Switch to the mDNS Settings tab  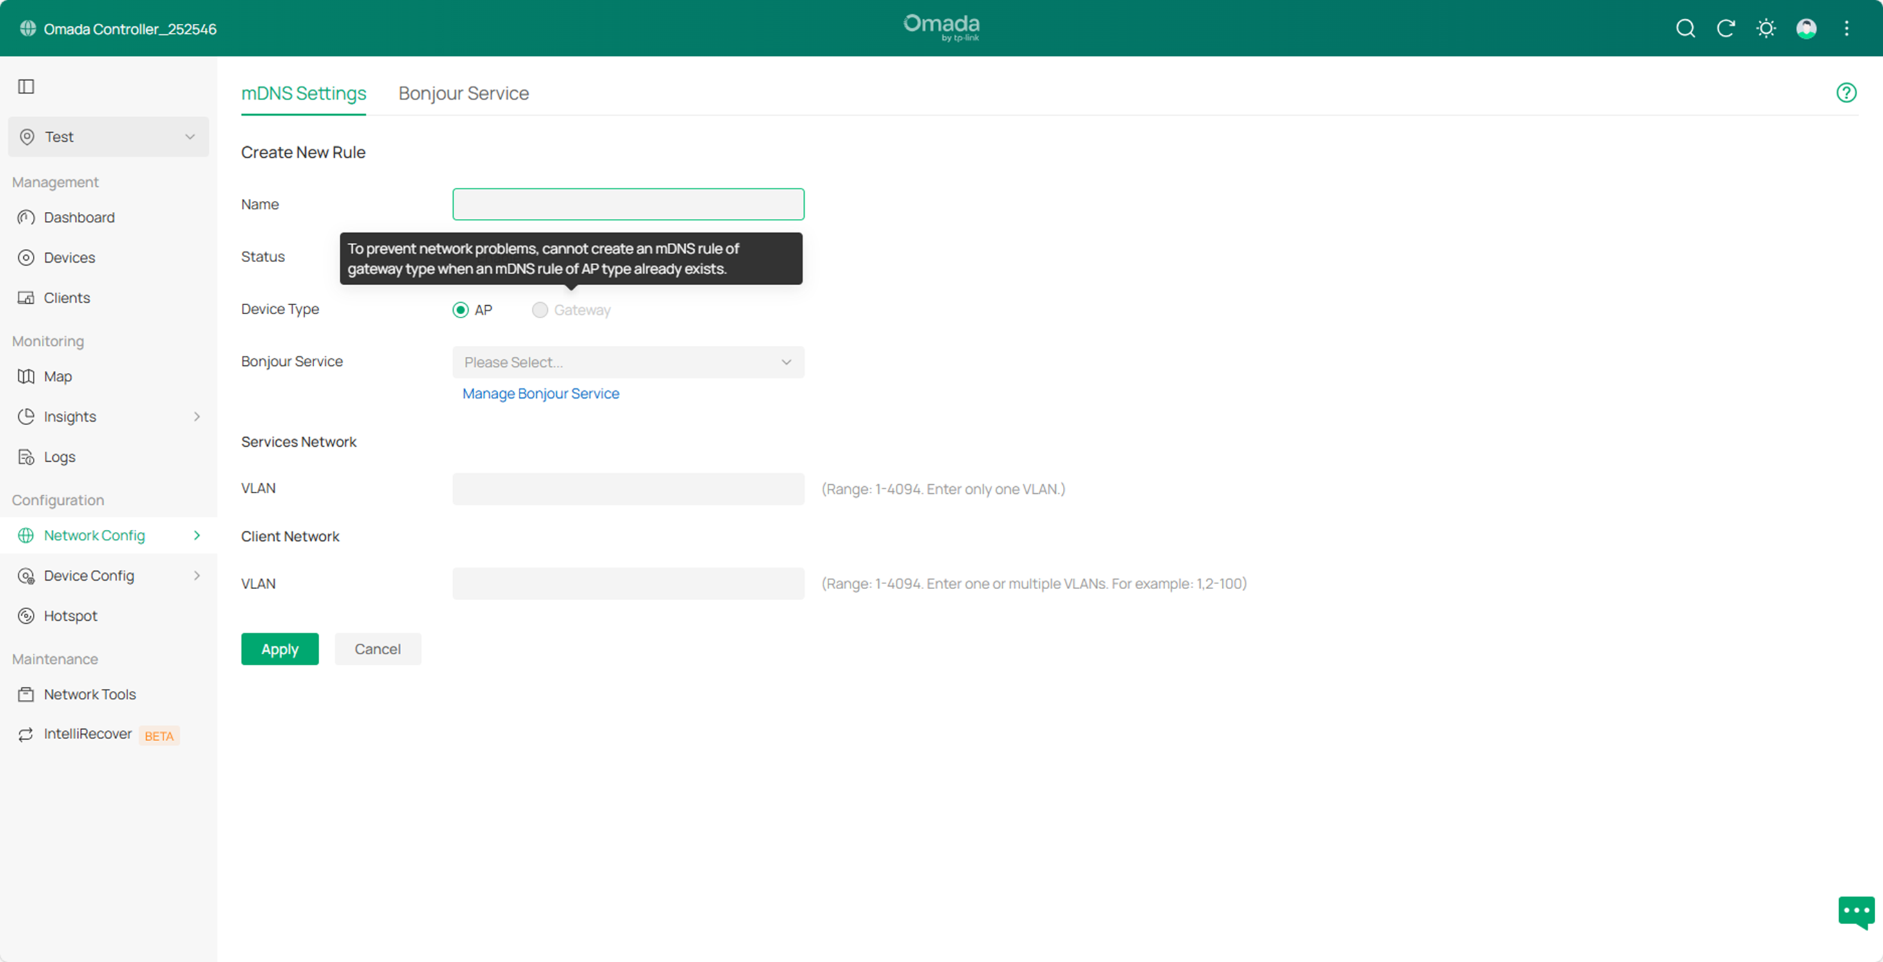pyautogui.click(x=303, y=93)
